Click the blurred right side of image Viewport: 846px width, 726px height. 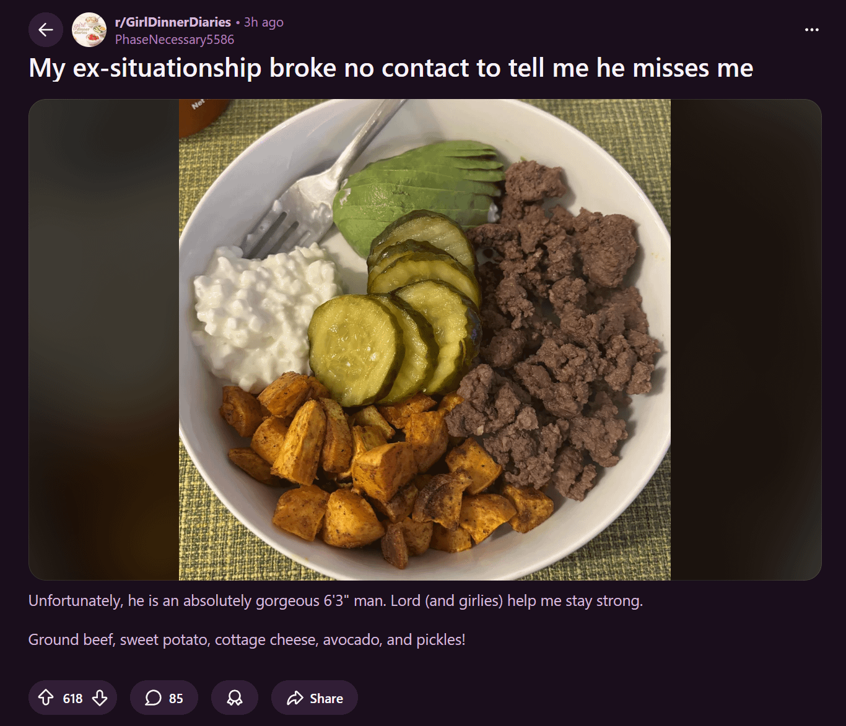click(x=746, y=340)
